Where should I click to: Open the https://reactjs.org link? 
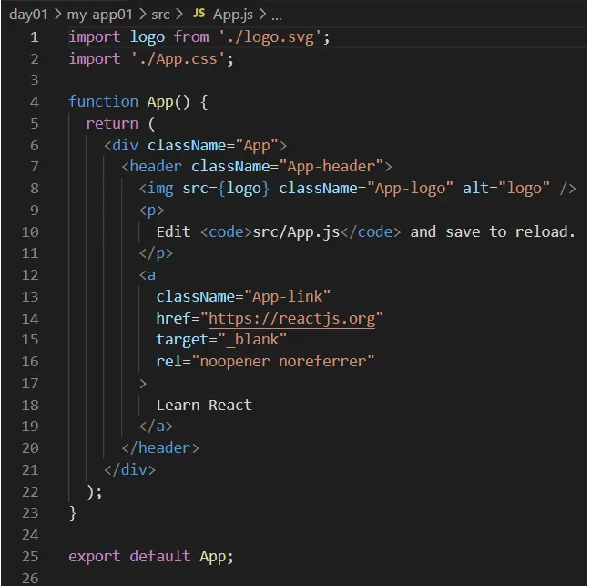[291, 318]
